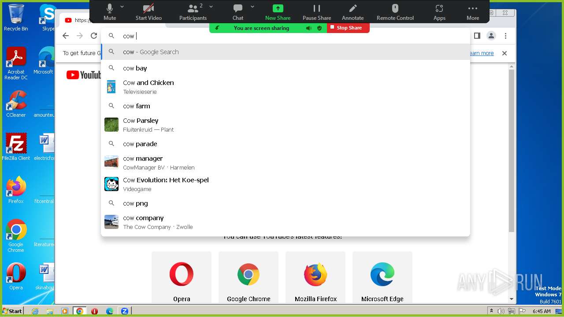The height and width of the screenshot is (317, 564).
Task: Open Windows Start menu
Action: tap(12, 311)
